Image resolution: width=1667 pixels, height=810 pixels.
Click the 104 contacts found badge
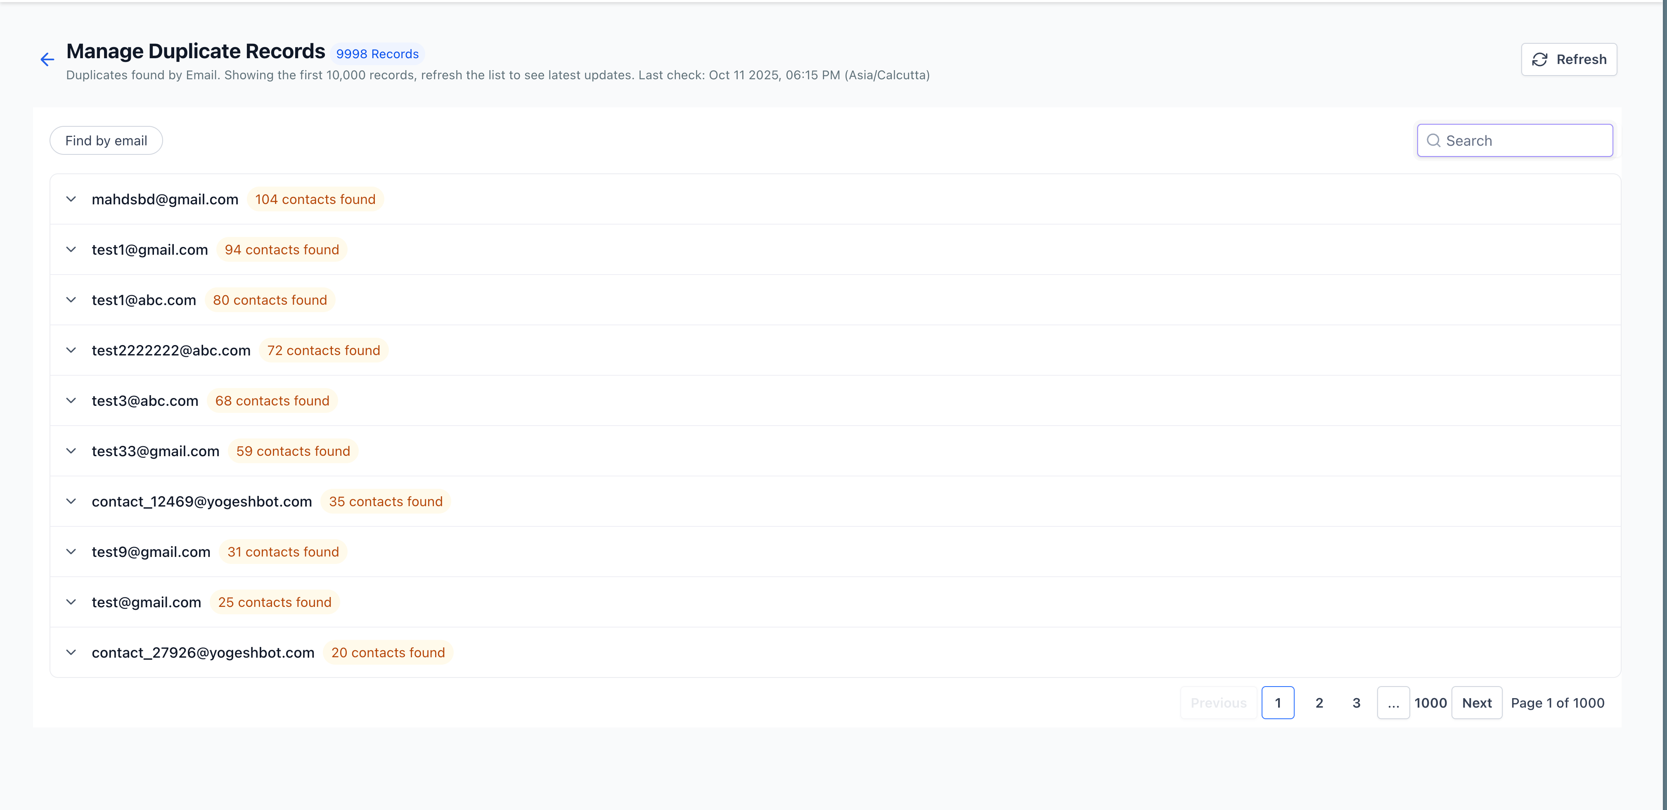pos(315,199)
